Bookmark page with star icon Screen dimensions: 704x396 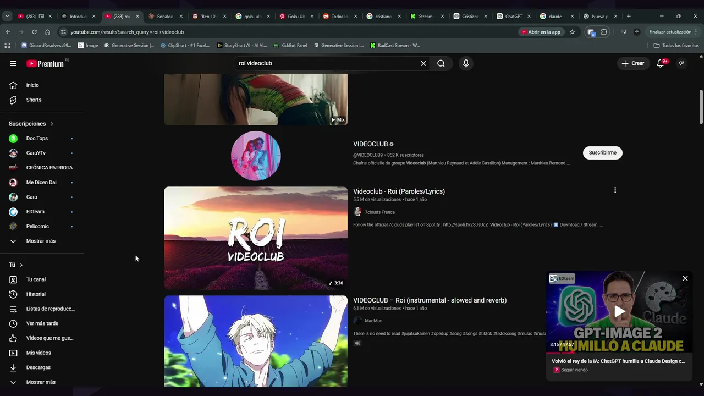pyautogui.click(x=572, y=32)
